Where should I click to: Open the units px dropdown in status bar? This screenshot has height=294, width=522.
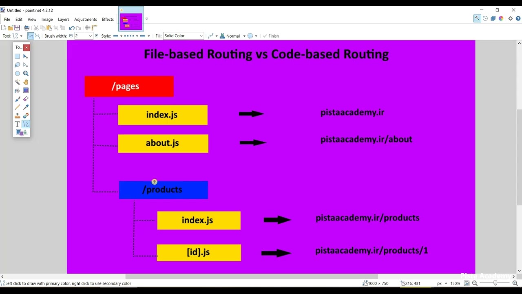pyautogui.click(x=442, y=283)
